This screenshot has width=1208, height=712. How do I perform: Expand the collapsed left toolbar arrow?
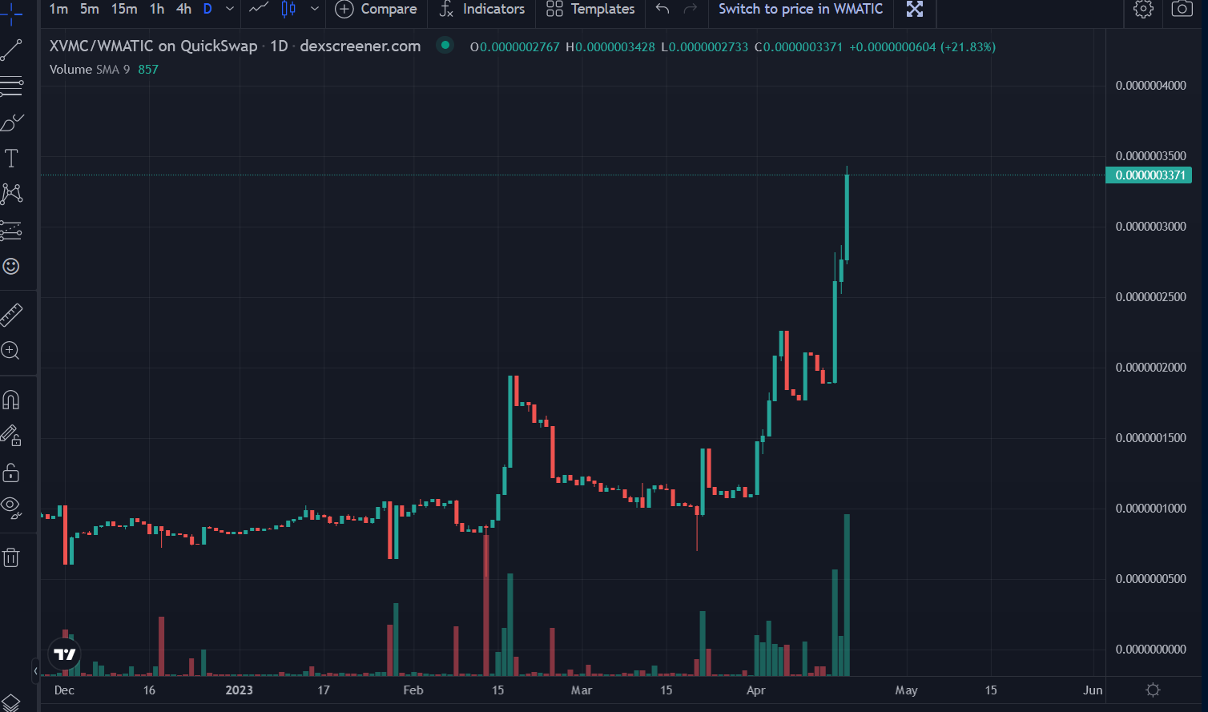click(35, 671)
